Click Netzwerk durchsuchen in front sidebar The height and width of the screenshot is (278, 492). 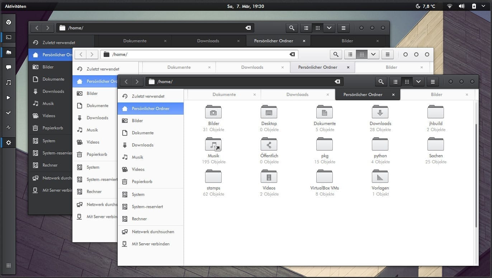click(151, 232)
